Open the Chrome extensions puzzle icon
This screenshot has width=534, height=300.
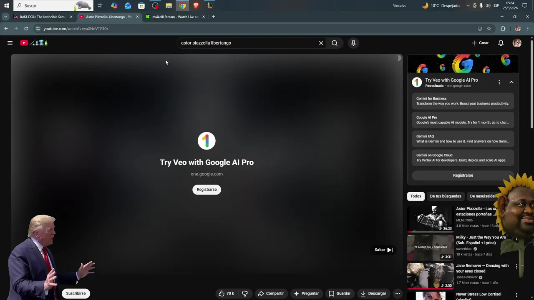tap(503, 29)
